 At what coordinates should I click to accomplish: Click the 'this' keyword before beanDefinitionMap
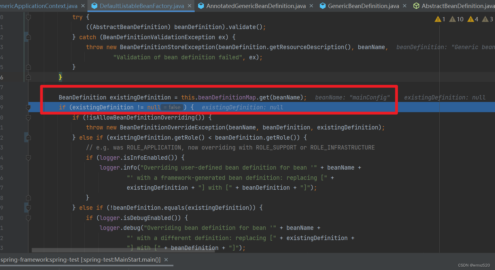188,98
